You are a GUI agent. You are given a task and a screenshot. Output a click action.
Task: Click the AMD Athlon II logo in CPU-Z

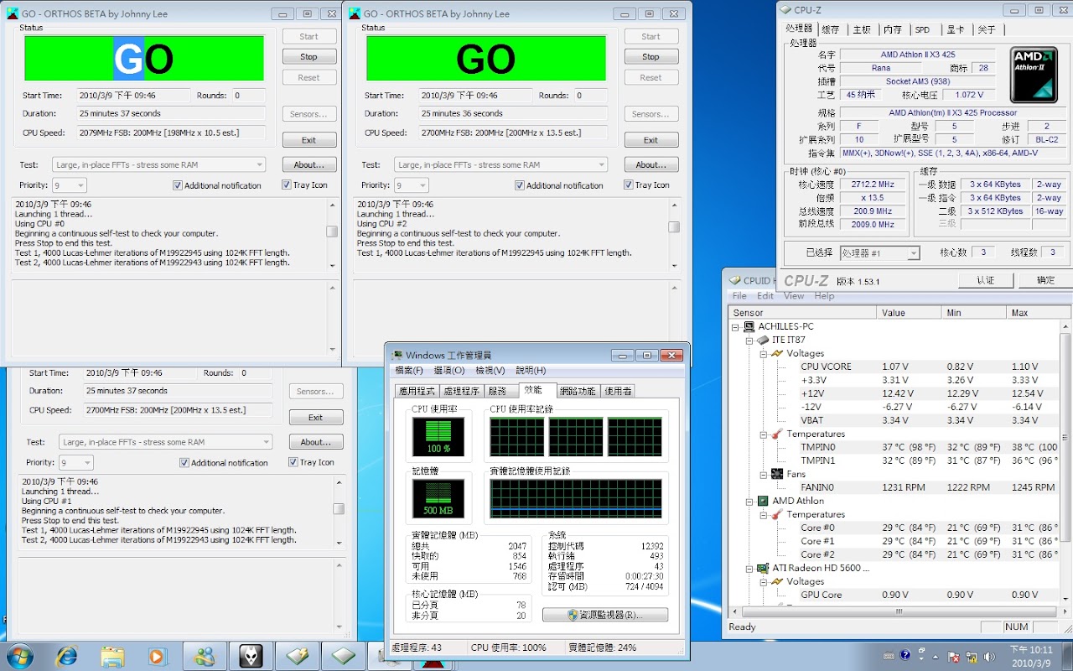(x=1033, y=75)
